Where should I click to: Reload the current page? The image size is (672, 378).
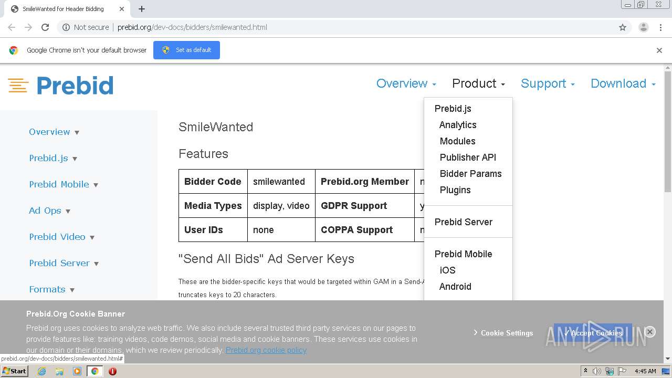coord(45,27)
